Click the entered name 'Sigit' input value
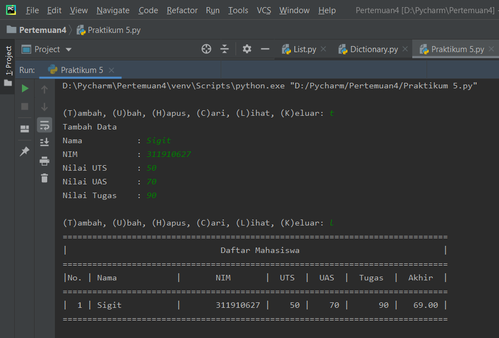 (159, 140)
